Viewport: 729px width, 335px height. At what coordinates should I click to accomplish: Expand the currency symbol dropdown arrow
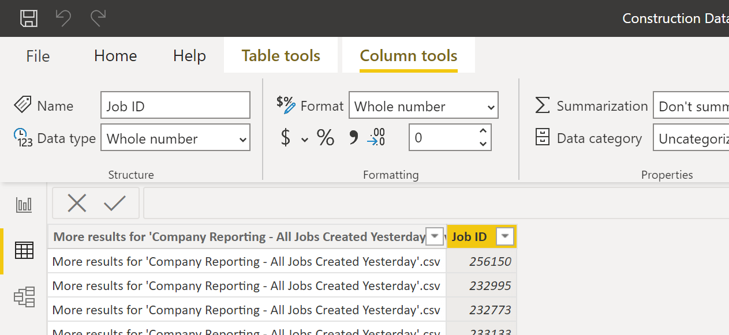305,139
